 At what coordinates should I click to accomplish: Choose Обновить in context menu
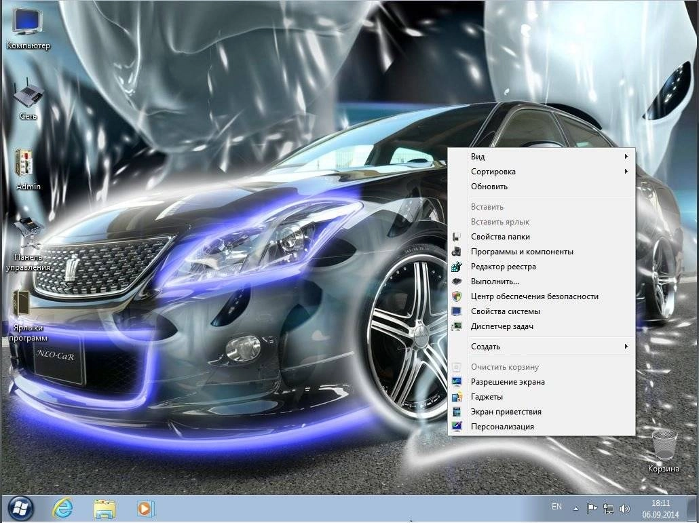click(x=541, y=187)
